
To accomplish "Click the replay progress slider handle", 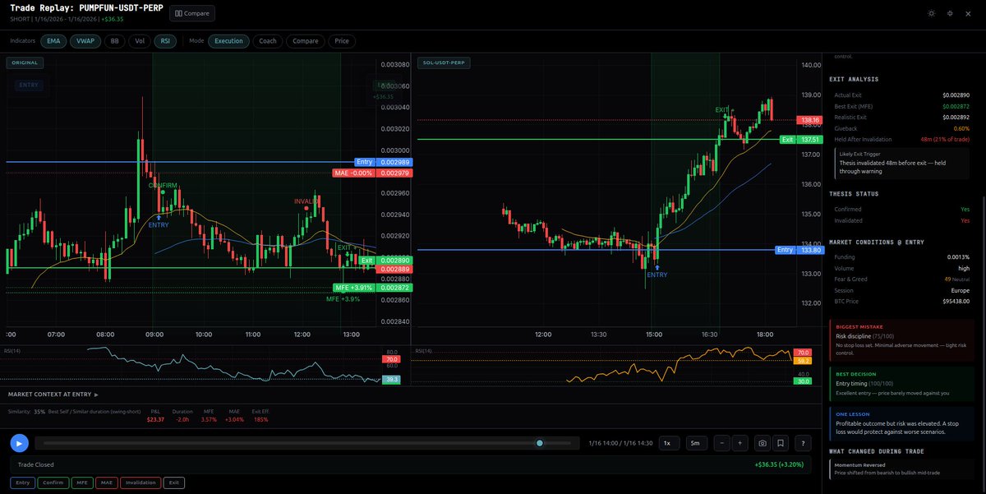I will tap(540, 443).
